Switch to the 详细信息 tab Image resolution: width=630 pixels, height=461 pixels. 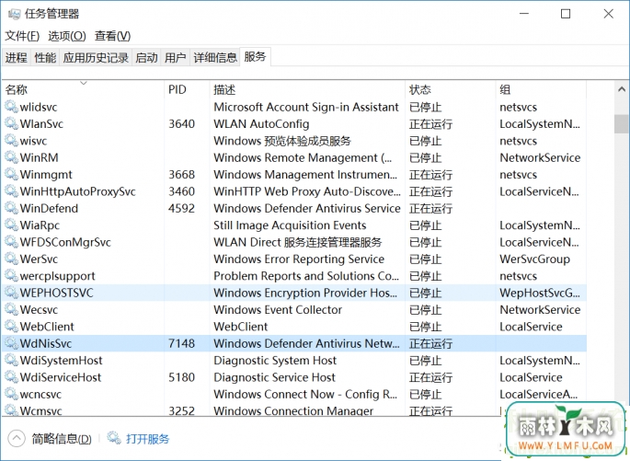click(215, 58)
